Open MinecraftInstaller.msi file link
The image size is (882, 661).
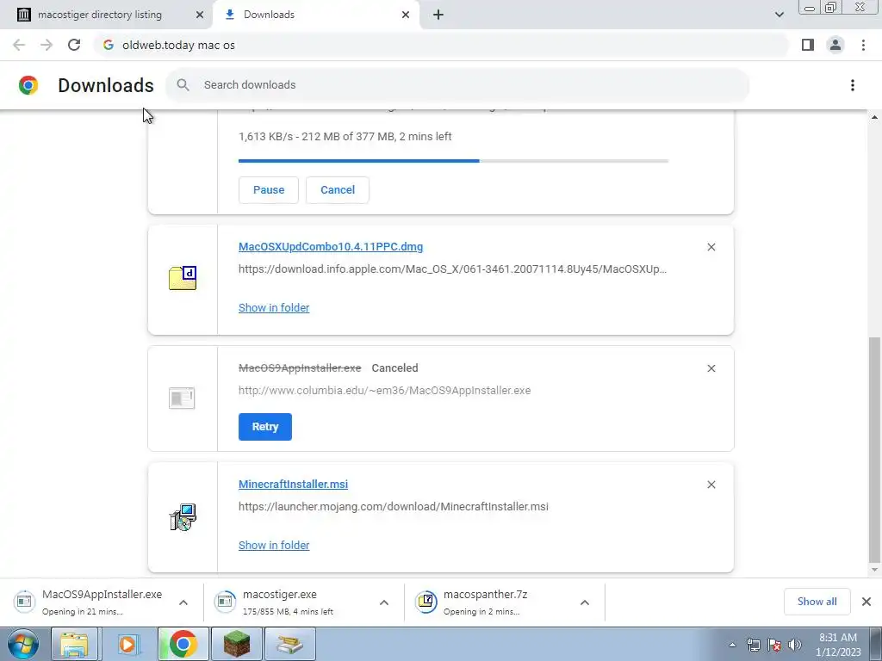[293, 484]
